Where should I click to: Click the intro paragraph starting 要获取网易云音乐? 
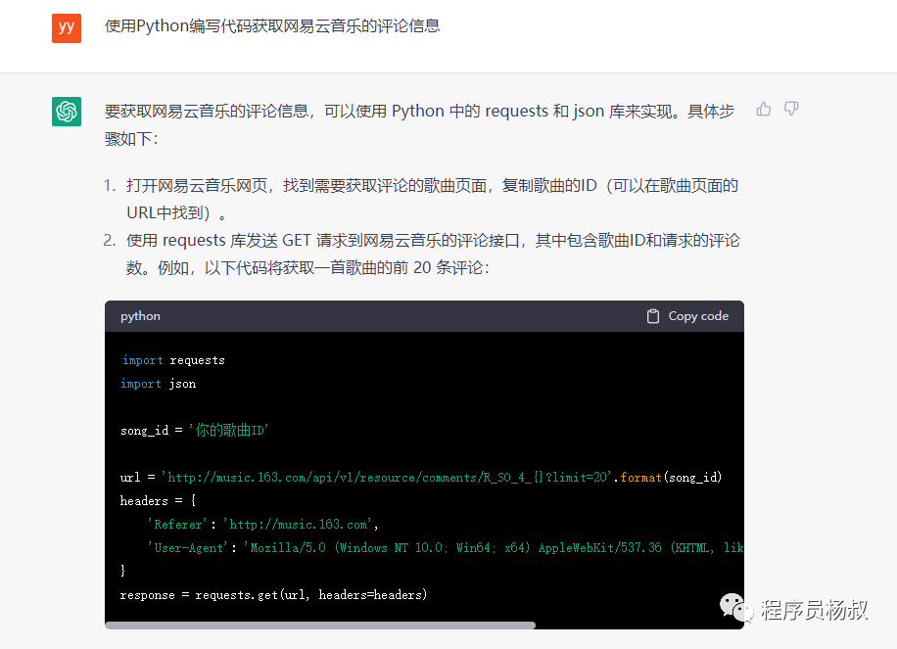(419, 124)
